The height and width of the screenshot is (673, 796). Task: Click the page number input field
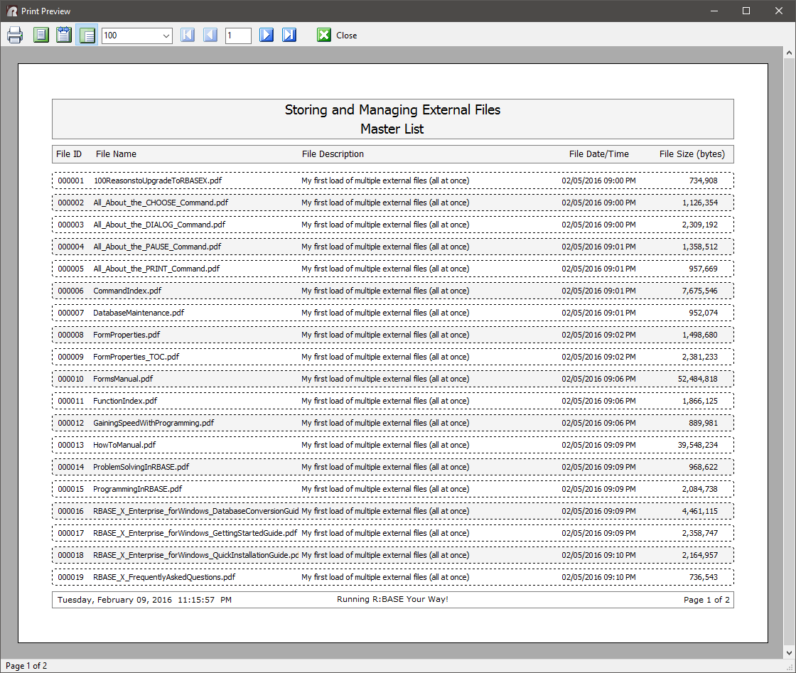click(238, 36)
